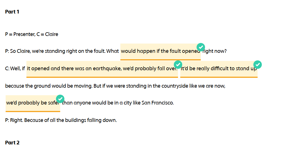The image size is (286, 150).
Task: Select the answer field starting "it opened and there was"
Action: (102, 69)
